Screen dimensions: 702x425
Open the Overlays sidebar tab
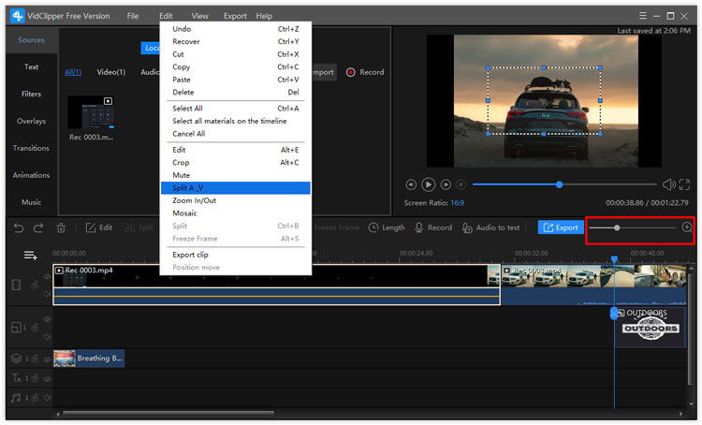31,121
